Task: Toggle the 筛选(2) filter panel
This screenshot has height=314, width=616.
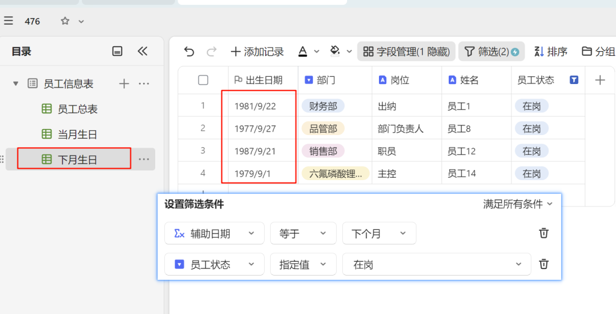Action: 491,52
